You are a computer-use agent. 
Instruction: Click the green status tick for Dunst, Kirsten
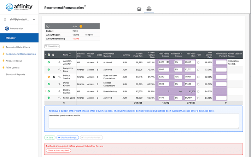pyautogui.click(x=49, y=84)
